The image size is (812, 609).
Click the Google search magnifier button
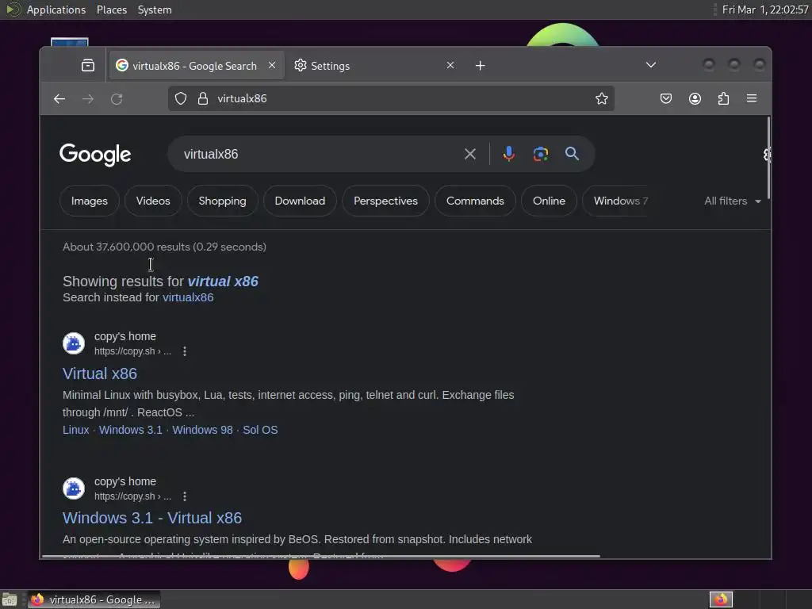click(x=573, y=154)
